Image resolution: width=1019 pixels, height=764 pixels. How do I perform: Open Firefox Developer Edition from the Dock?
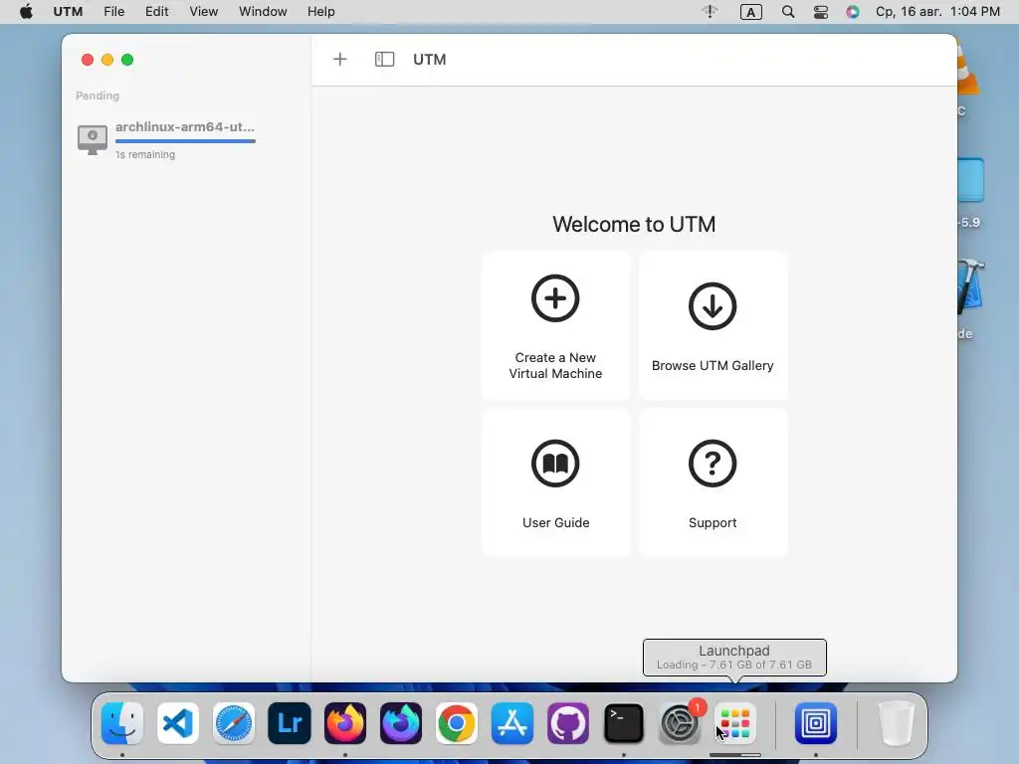click(x=401, y=723)
